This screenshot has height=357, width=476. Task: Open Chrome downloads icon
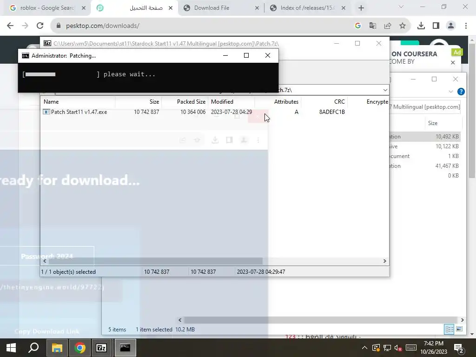click(x=421, y=26)
